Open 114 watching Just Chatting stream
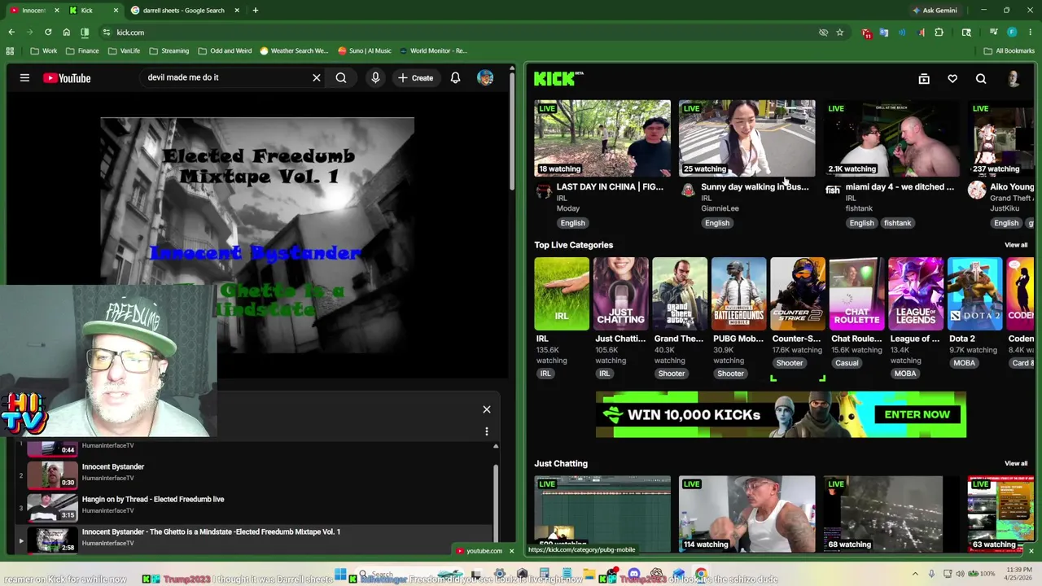This screenshot has width=1042, height=586. pos(747,514)
